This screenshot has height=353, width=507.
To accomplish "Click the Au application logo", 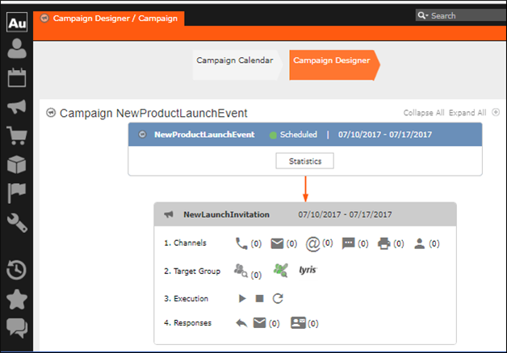I will pos(17,23).
